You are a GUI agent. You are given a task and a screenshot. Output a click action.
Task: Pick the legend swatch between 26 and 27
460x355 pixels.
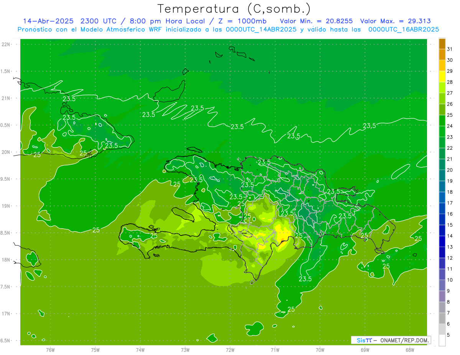[442, 99]
